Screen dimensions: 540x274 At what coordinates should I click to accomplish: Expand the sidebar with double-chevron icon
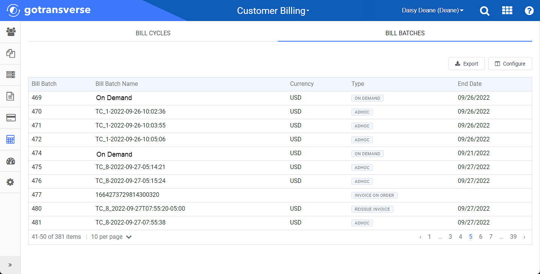click(10, 265)
